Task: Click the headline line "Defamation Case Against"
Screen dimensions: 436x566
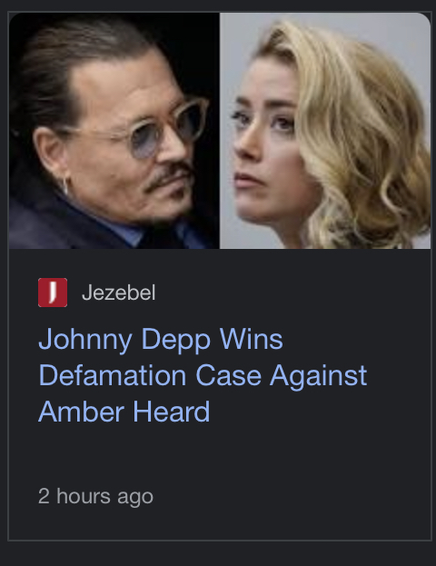Action: 203,375
